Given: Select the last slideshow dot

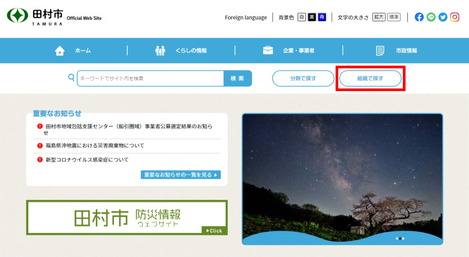Looking at the screenshot, I should tap(403, 238).
